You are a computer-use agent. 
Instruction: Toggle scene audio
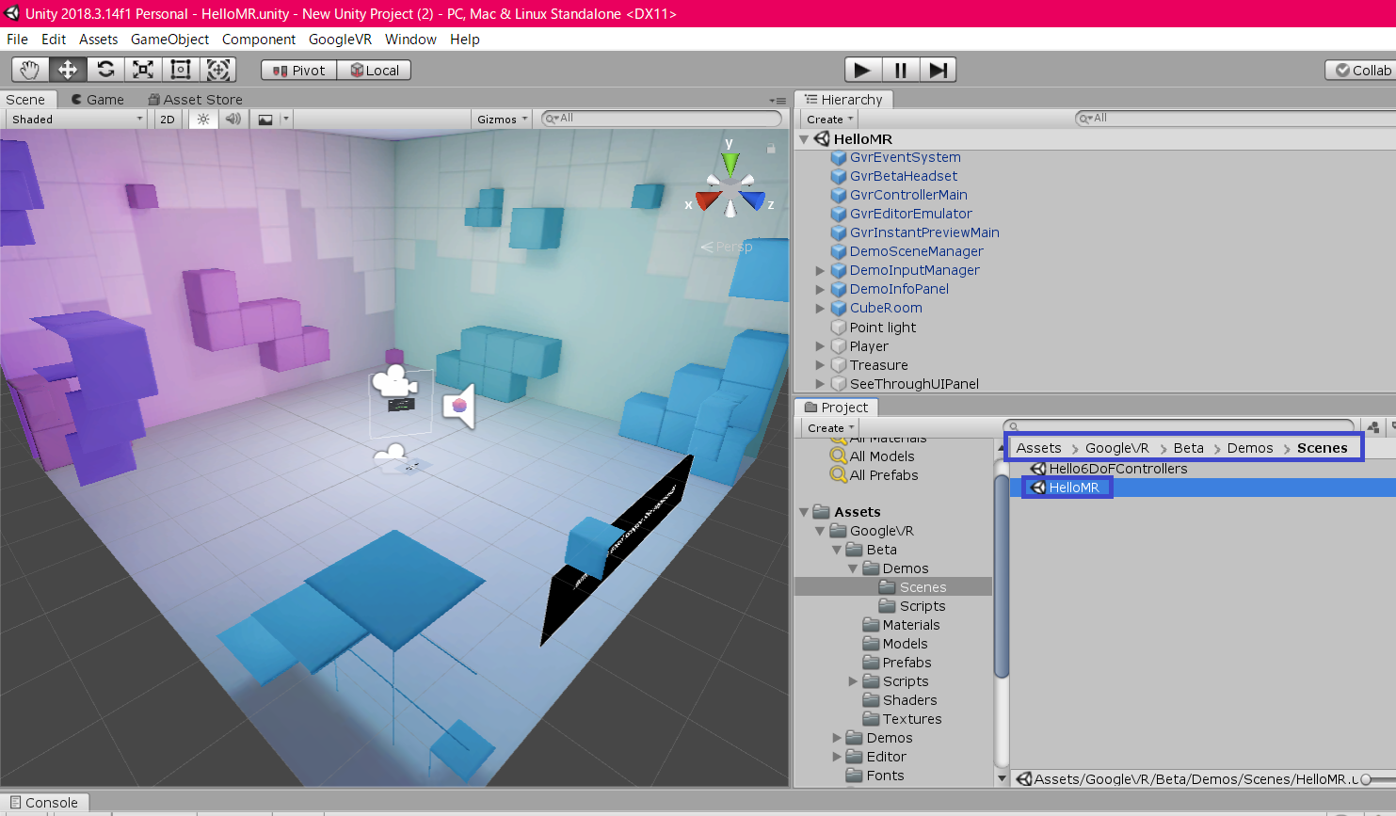point(233,120)
